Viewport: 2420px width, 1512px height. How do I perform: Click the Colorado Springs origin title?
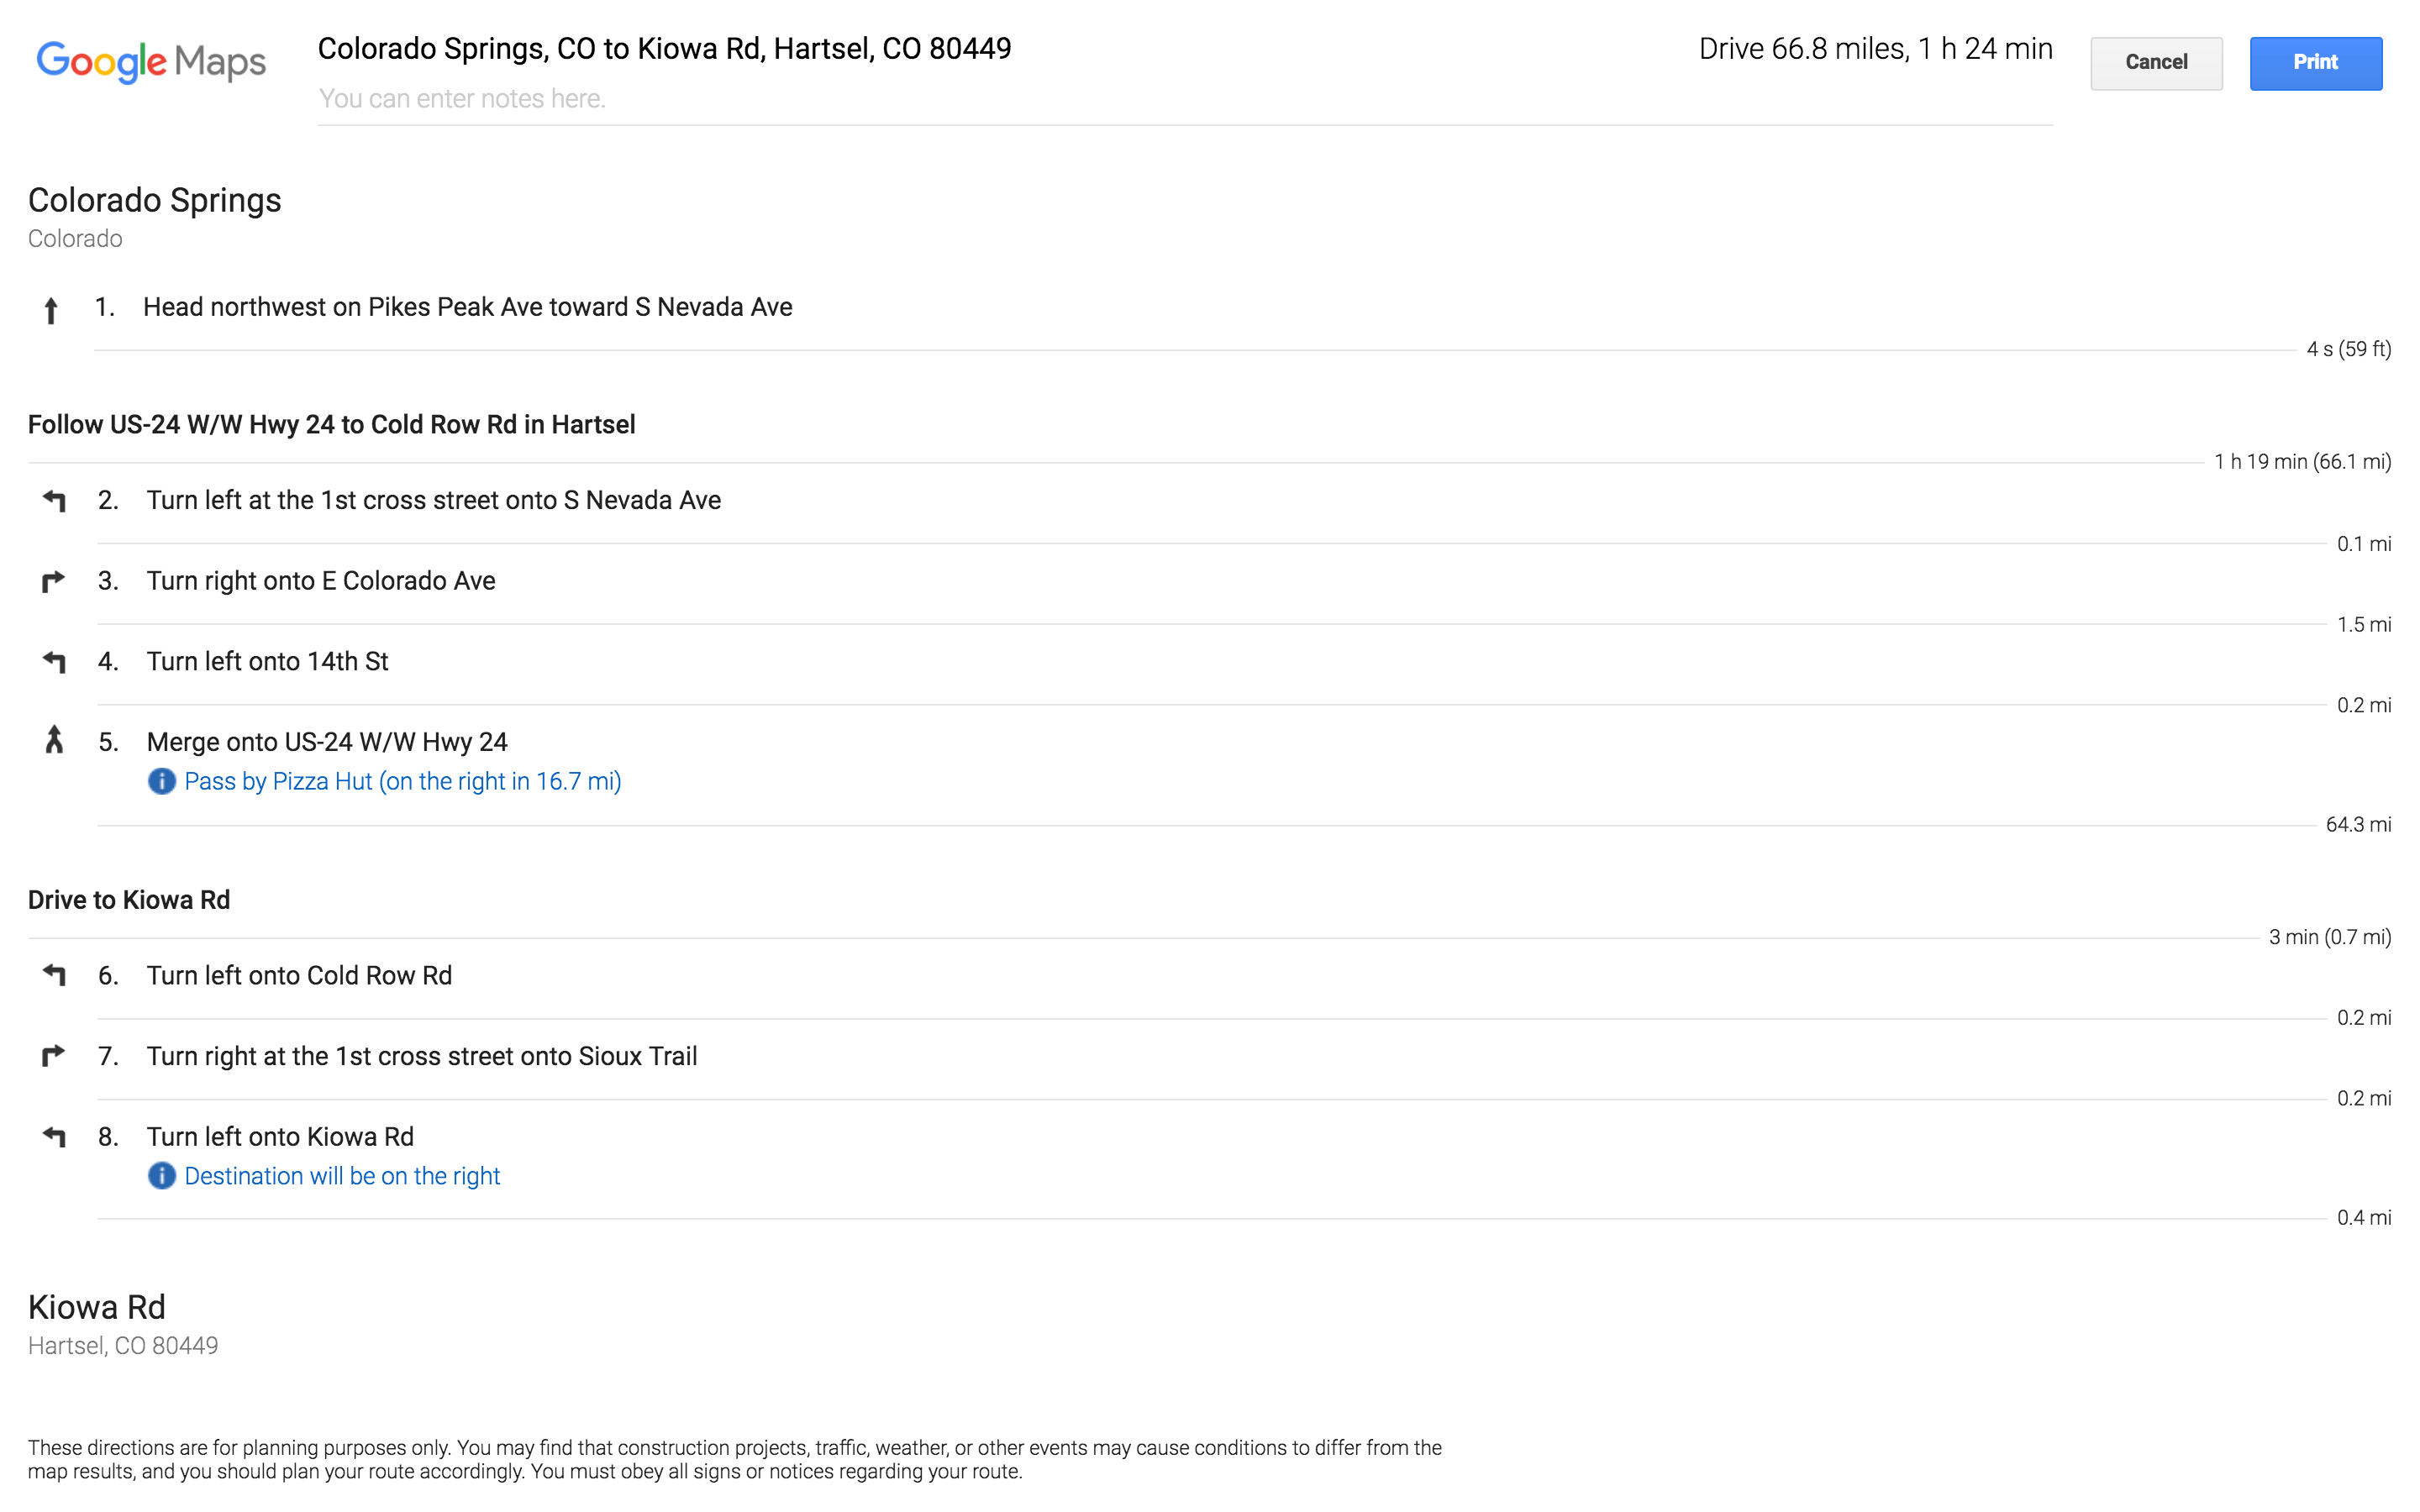coord(155,200)
